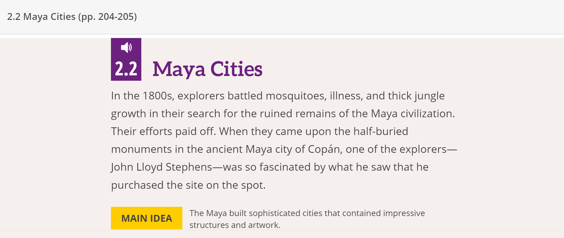Click the page range '(pp. 204-205)' in the header
This screenshot has height=238, width=564.
[107, 17]
